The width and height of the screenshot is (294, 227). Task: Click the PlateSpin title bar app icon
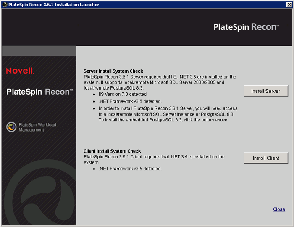pos(5,5)
